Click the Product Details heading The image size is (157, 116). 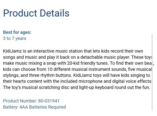(36, 13)
